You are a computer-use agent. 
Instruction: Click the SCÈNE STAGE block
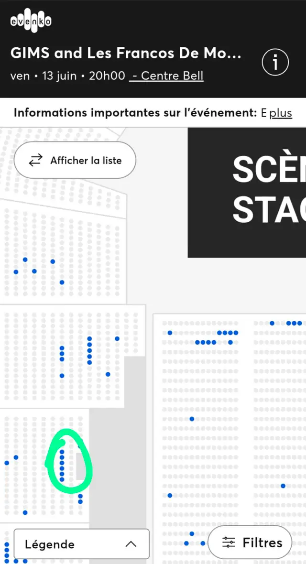[247, 193]
